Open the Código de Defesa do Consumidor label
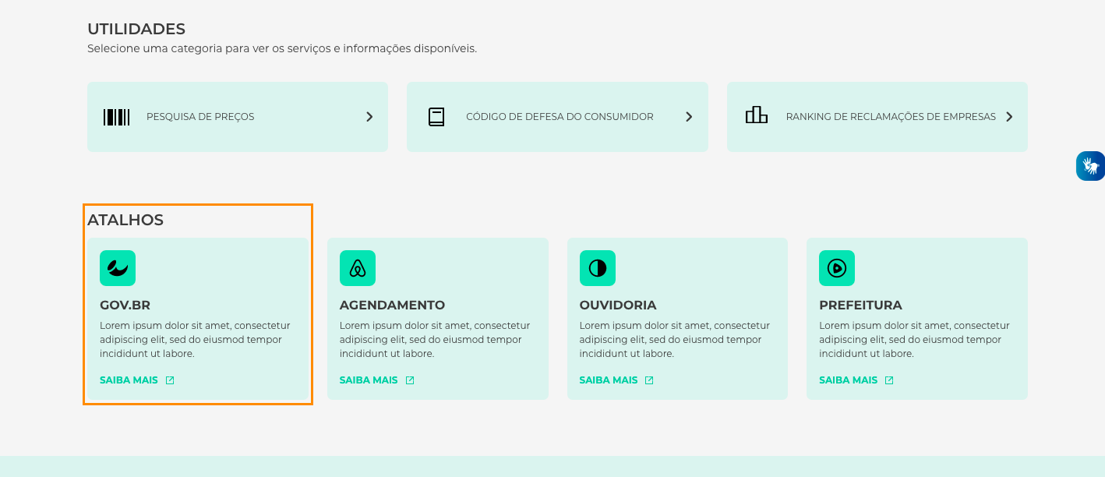Screen dimensions: 1105x477 pos(560,117)
